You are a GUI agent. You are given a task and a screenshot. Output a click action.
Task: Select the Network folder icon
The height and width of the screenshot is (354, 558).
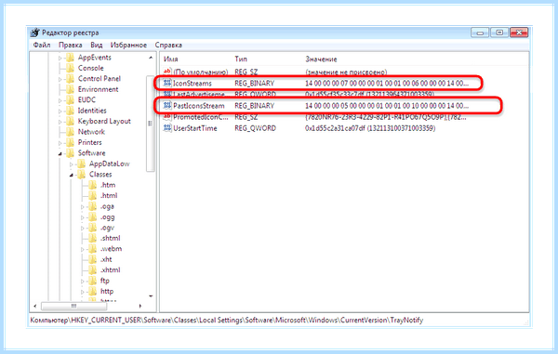[x=71, y=132]
